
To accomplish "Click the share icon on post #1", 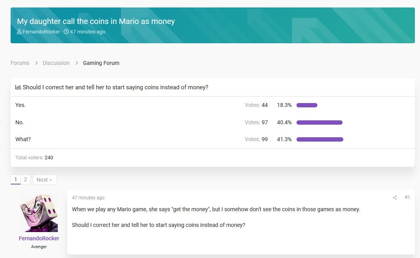I will tap(395, 197).
